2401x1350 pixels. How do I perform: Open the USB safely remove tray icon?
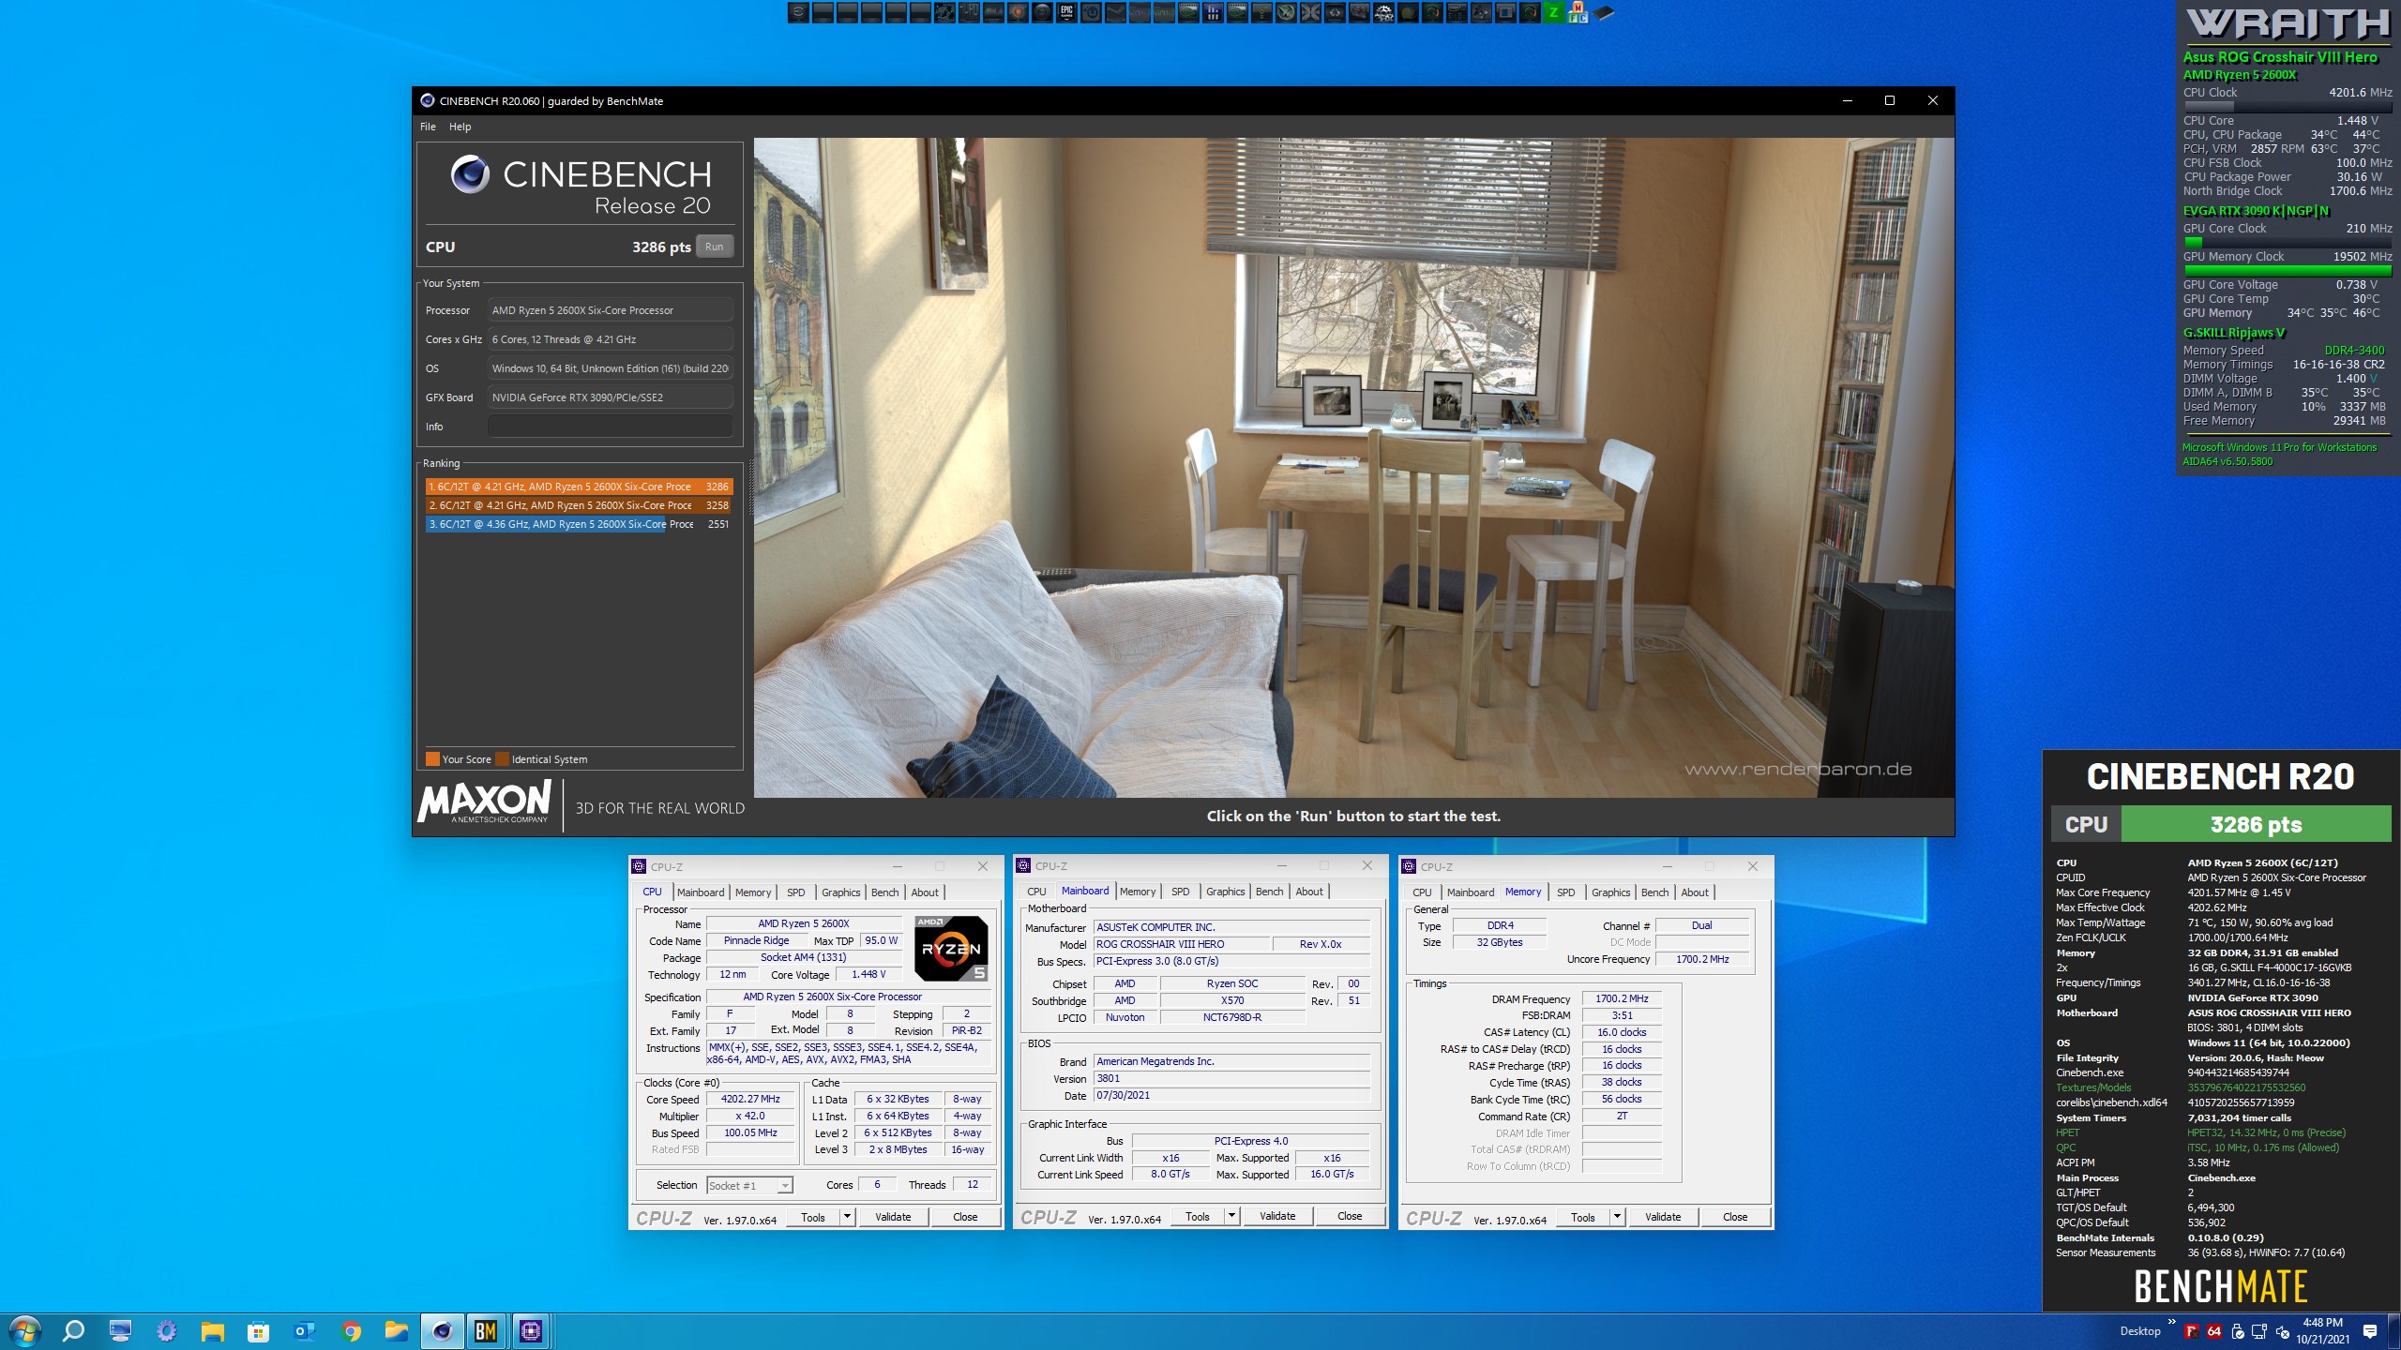(x=2237, y=1331)
